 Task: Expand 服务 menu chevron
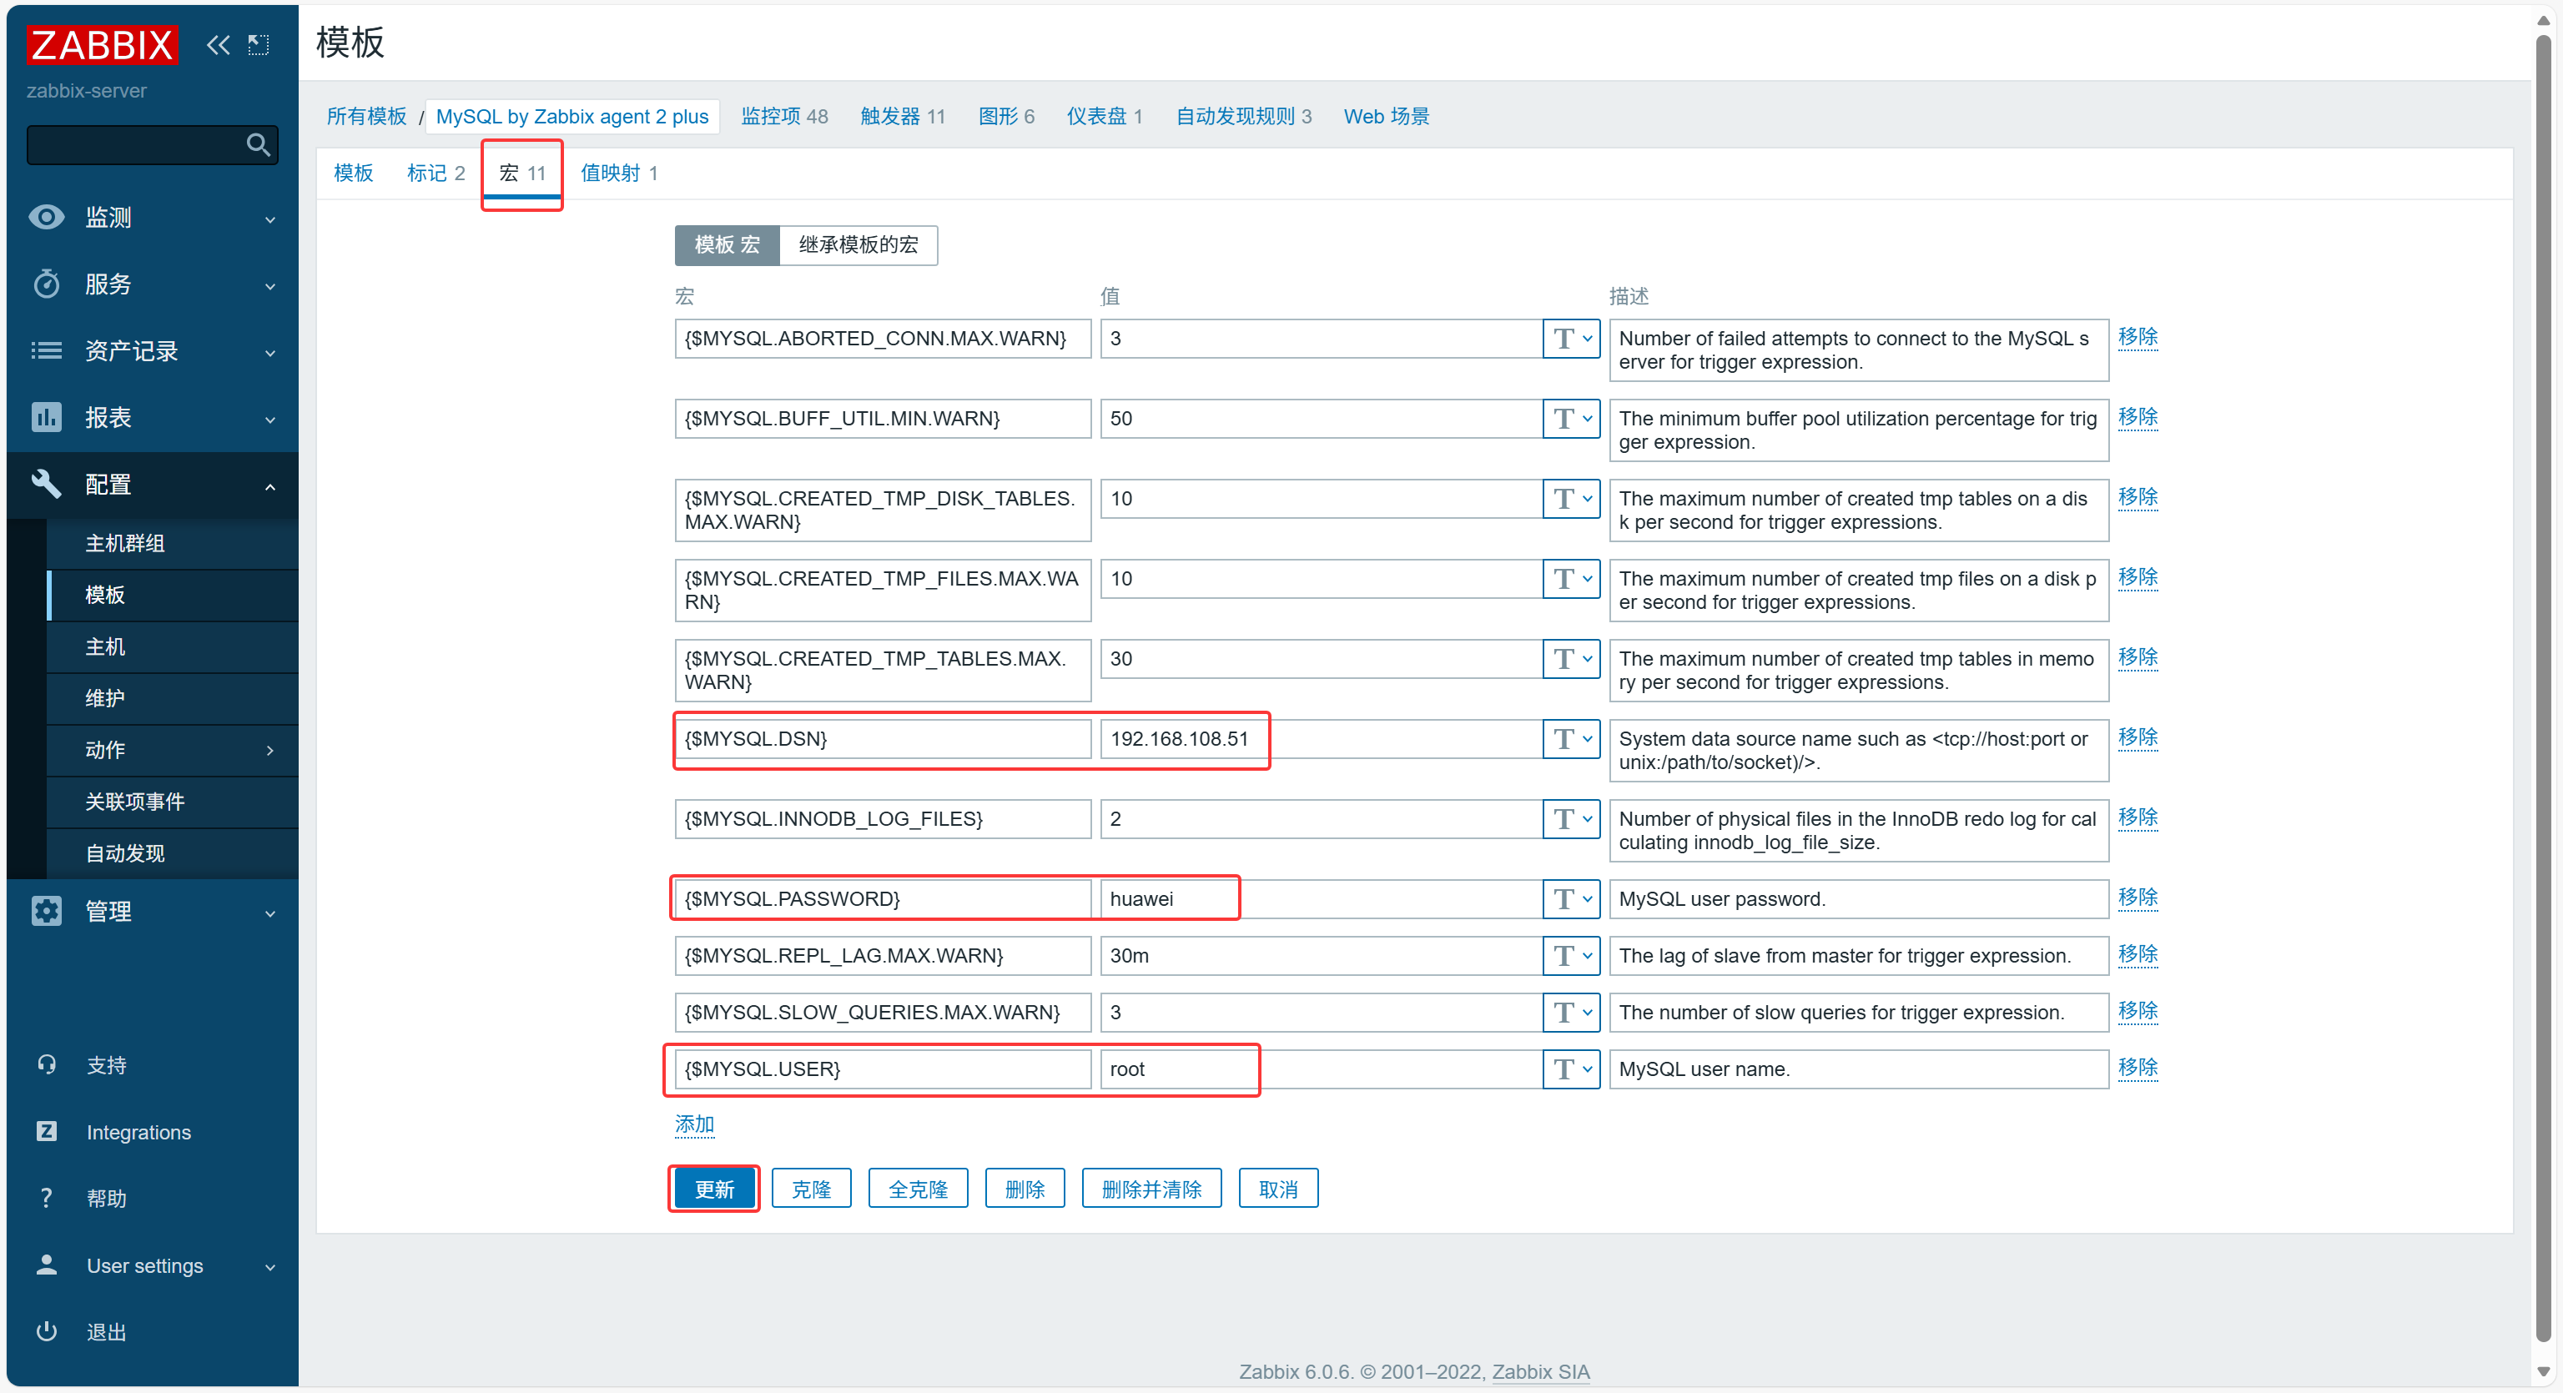(269, 285)
